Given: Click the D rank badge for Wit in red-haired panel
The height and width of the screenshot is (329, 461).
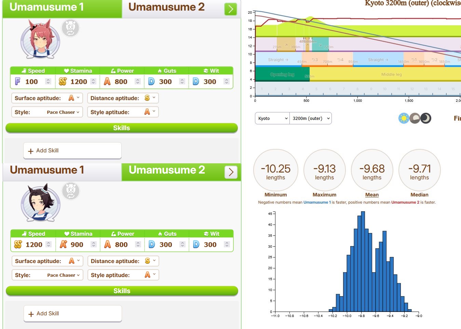Looking at the screenshot, I should click(196, 81).
